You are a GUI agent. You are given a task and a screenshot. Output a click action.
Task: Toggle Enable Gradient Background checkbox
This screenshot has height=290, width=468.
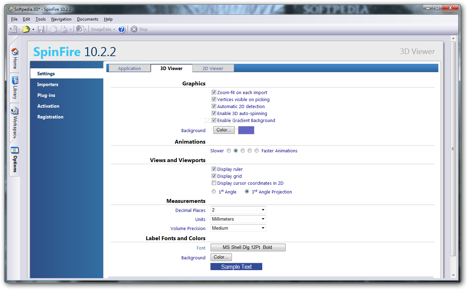214,120
